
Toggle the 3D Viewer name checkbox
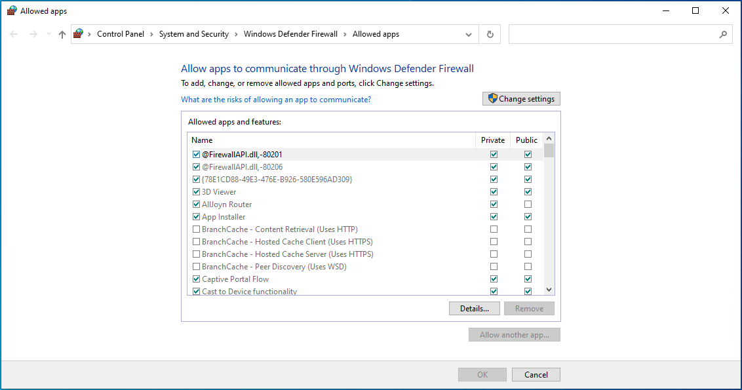point(196,192)
